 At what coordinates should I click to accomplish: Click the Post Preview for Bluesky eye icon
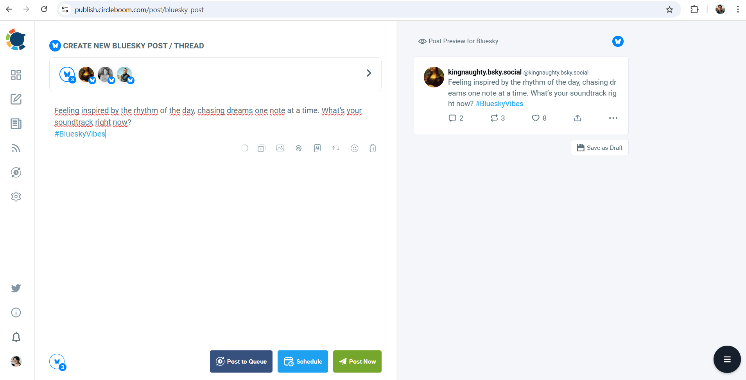click(422, 41)
